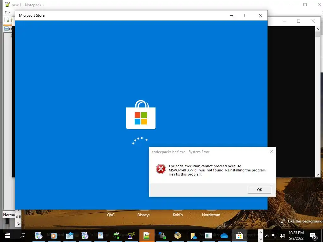
Task: Click the console window scrollbar down arrow
Action: pos(318,175)
